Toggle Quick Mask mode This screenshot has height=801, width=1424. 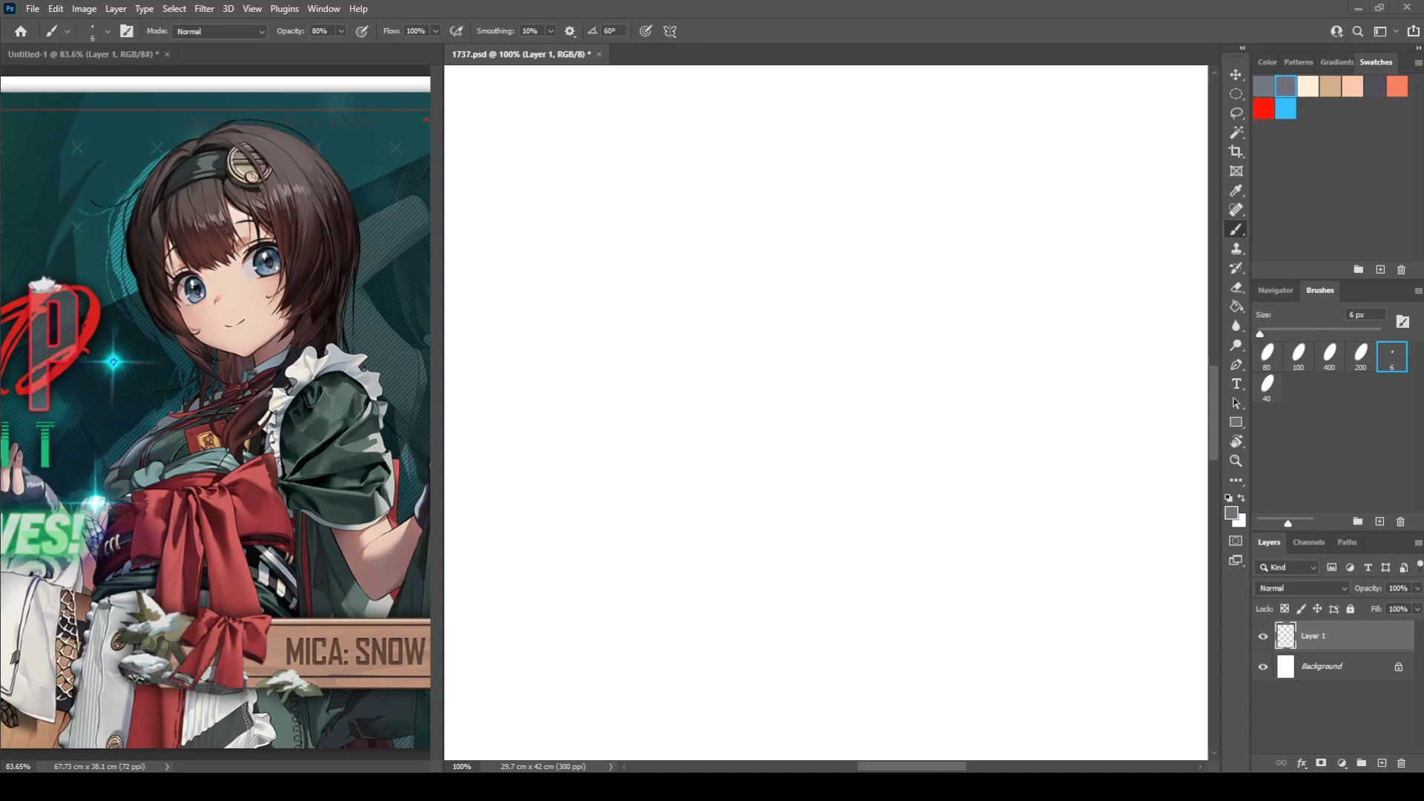point(1236,541)
